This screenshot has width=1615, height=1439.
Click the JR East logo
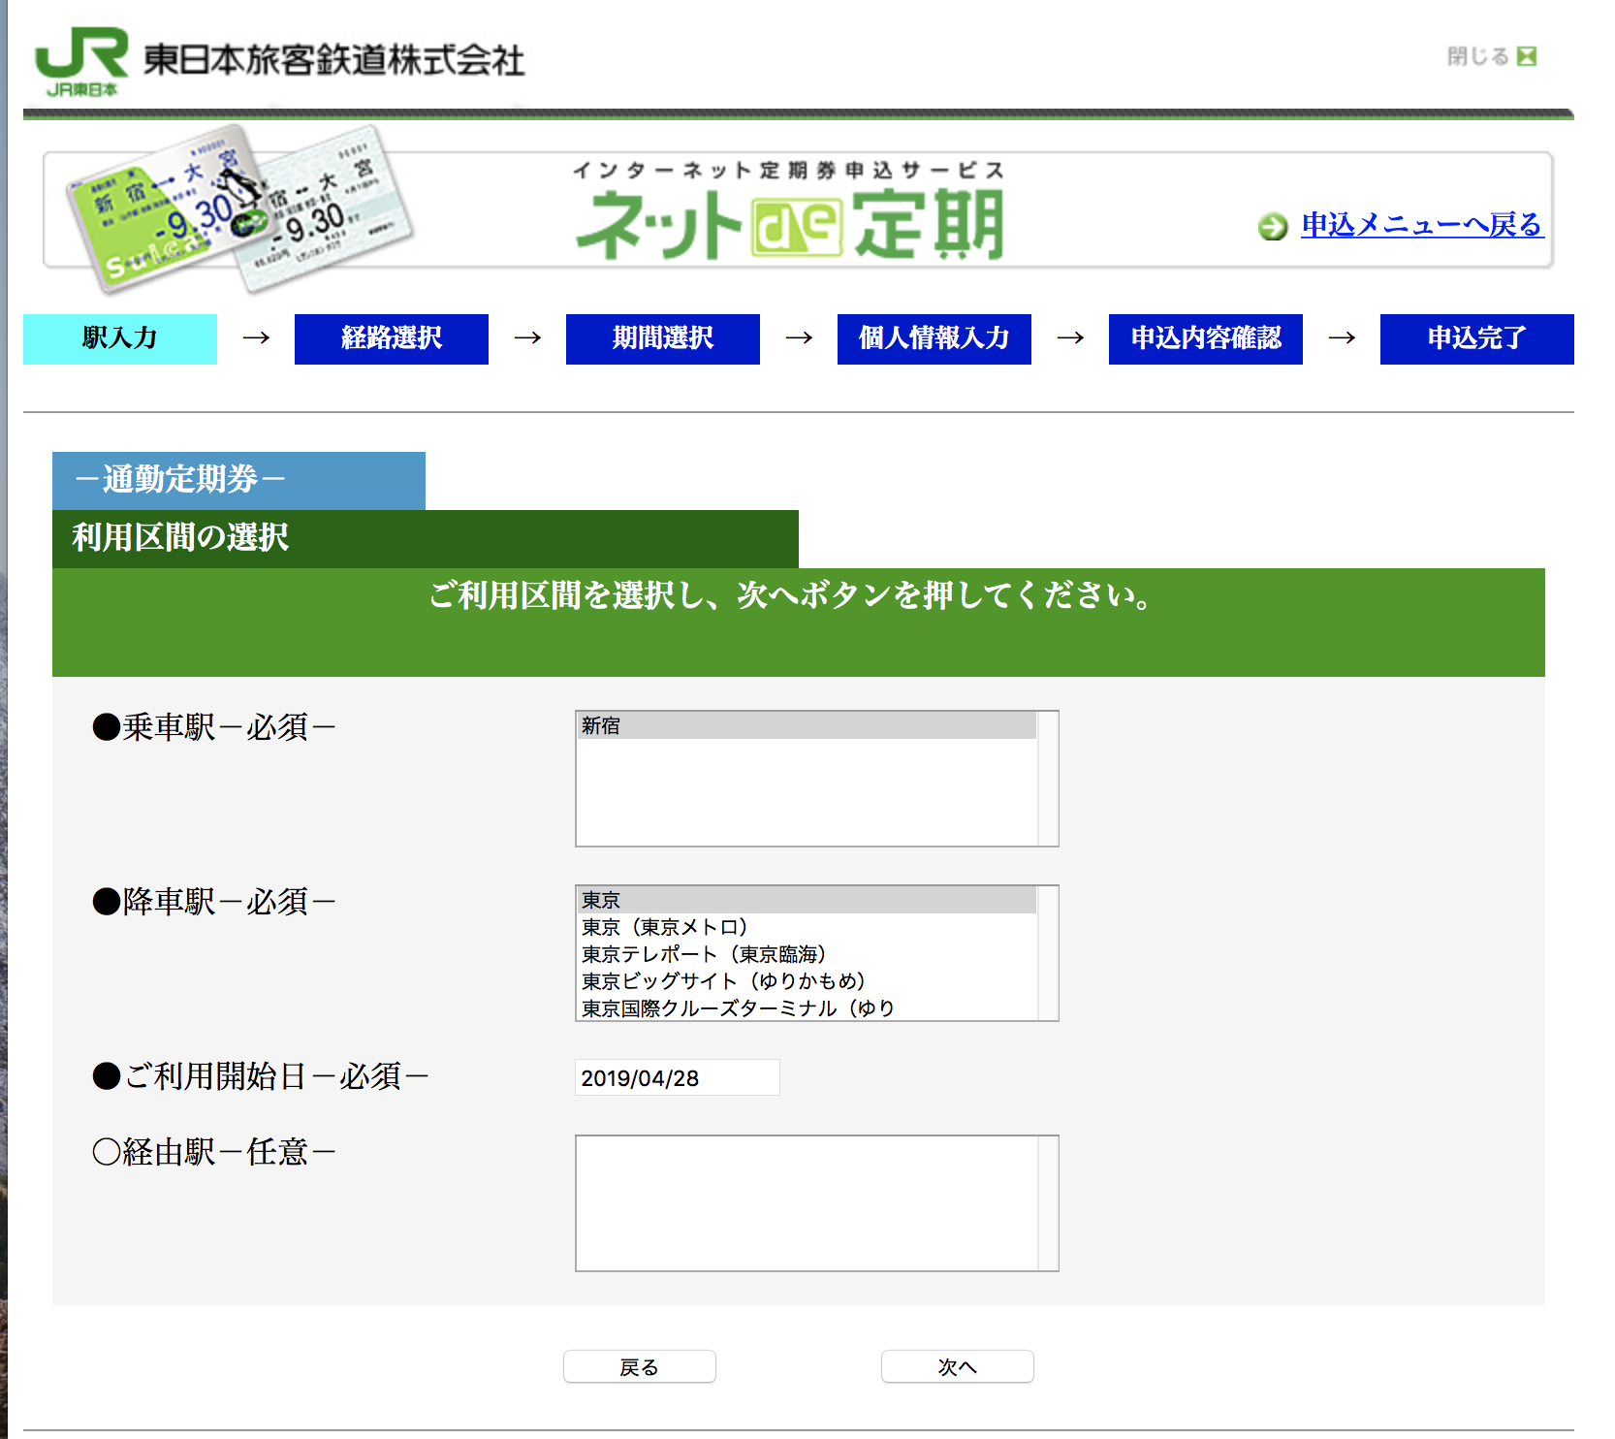(x=82, y=61)
